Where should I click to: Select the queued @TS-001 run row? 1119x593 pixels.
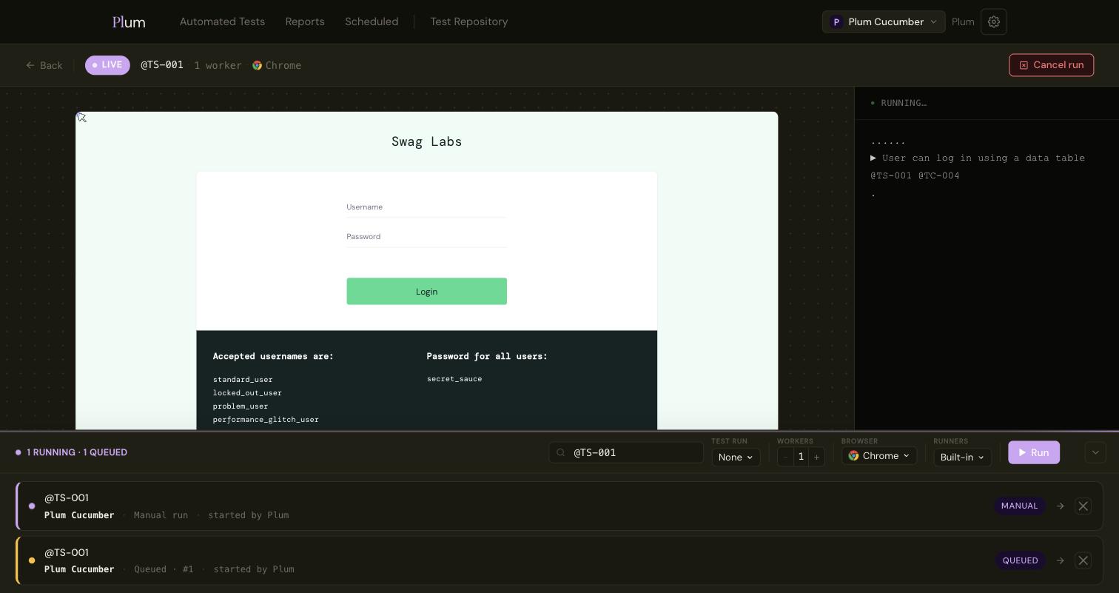tap(559, 560)
